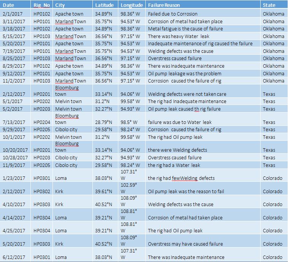Click longitude cell 102.59° W

132,188
